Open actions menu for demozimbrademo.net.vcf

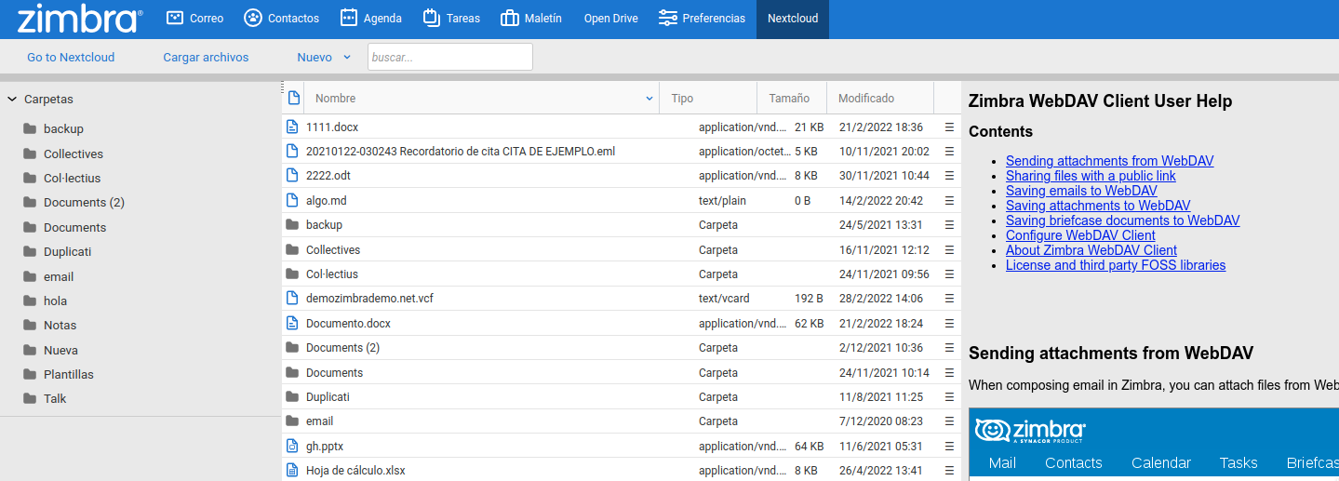pyautogui.click(x=950, y=299)
